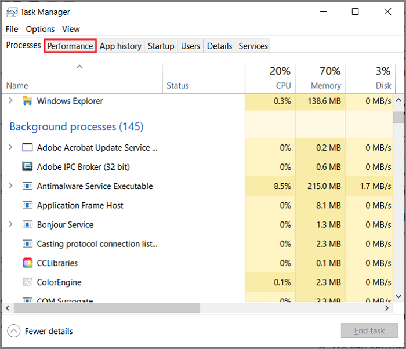Image resolution: width=406 pixels, height=349 pixels.
Task: Click the CCLibraries colorful icon
Action: pyautogui.click(x=27, y=263)
